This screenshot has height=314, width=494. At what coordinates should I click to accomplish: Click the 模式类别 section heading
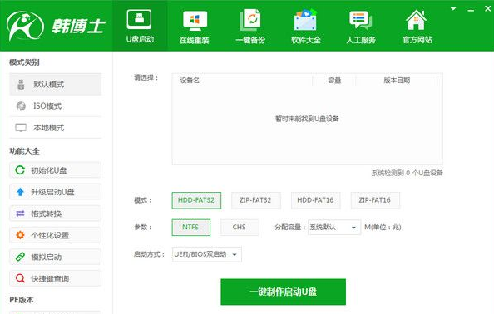coord(24,62)
